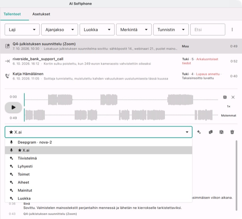This screenshot has width=242, height=219.
Task: Select Luokka from the dropdown list
Action: point(98,198)
